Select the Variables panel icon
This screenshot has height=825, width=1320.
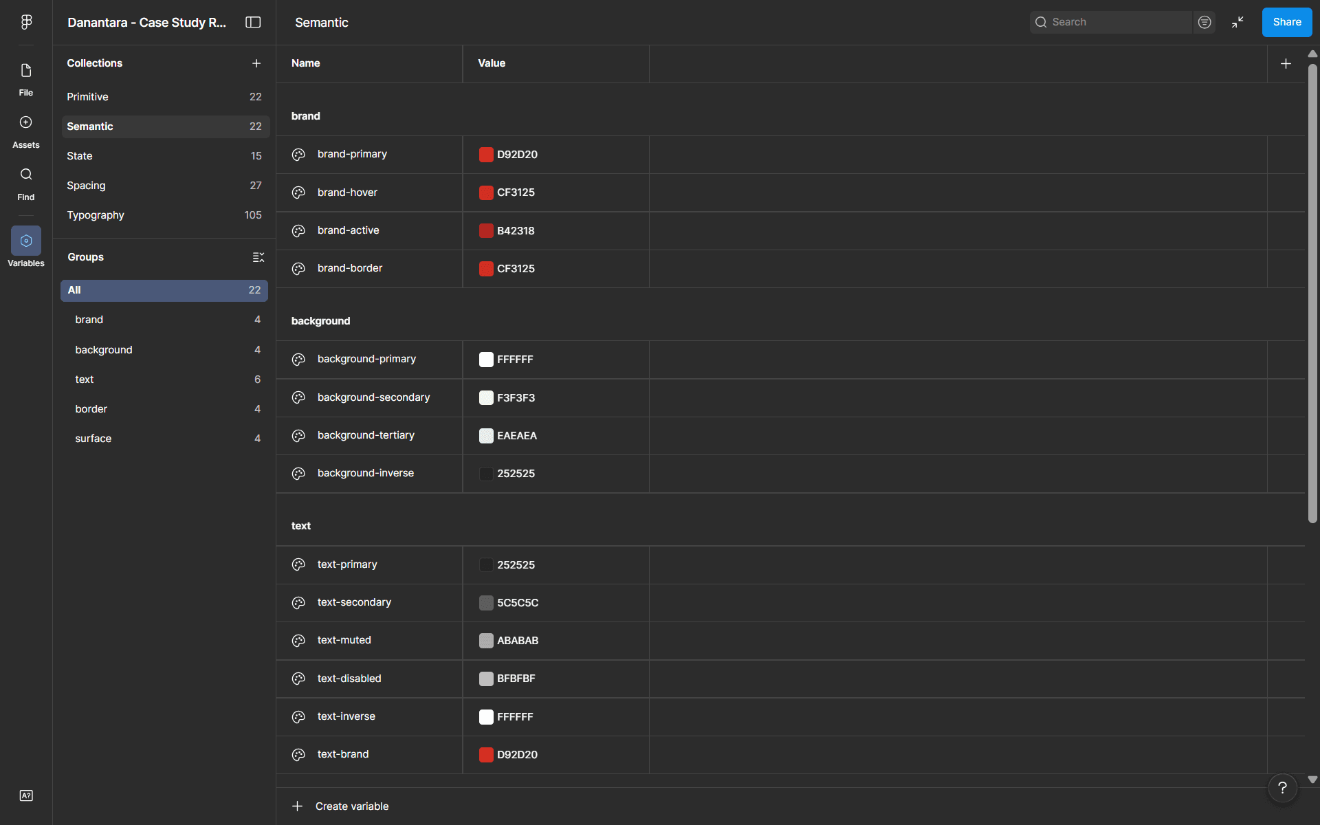coord(26,241)
